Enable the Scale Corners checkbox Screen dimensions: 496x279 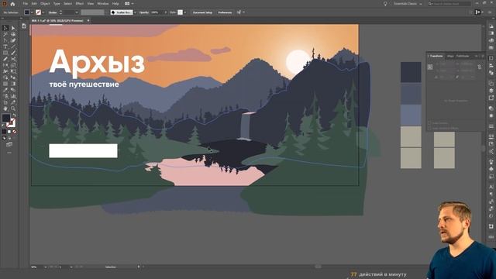pos(429,123)
